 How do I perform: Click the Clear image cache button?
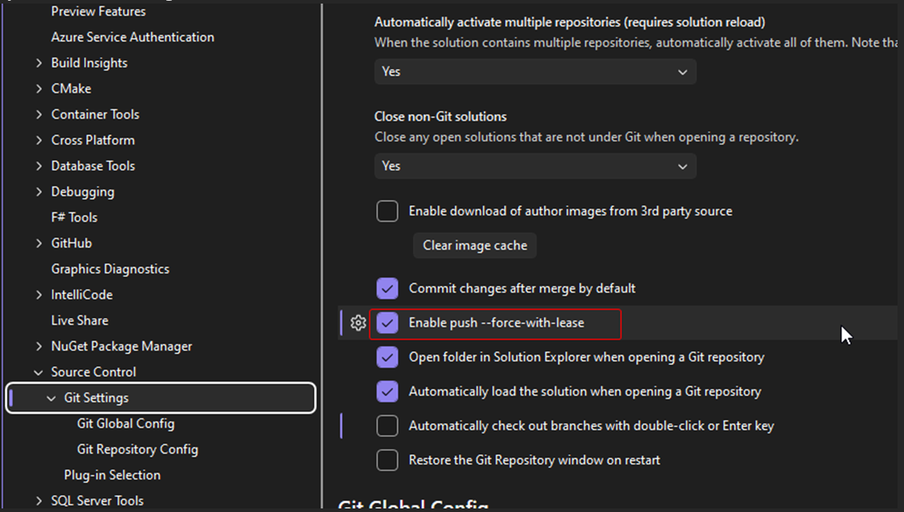click(474, 245)
